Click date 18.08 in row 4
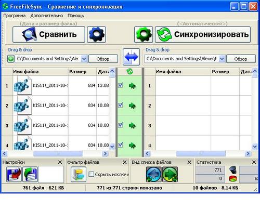Screen dimensions: 260x209 click(x=103, y=145)
